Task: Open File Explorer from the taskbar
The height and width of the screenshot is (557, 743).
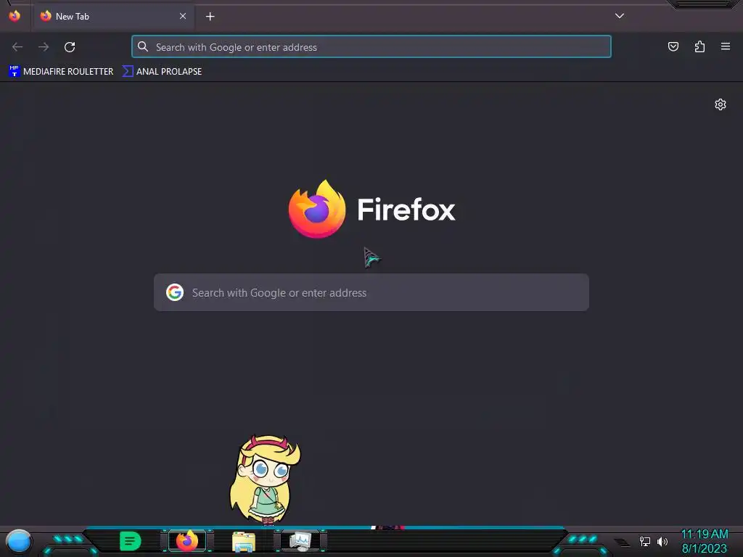Action: click(x=244, y=541)
